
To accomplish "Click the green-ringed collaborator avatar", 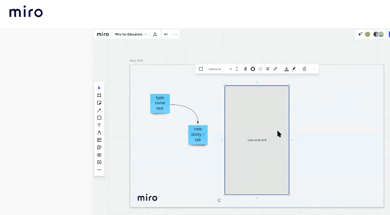I will [x=381, y=34].
